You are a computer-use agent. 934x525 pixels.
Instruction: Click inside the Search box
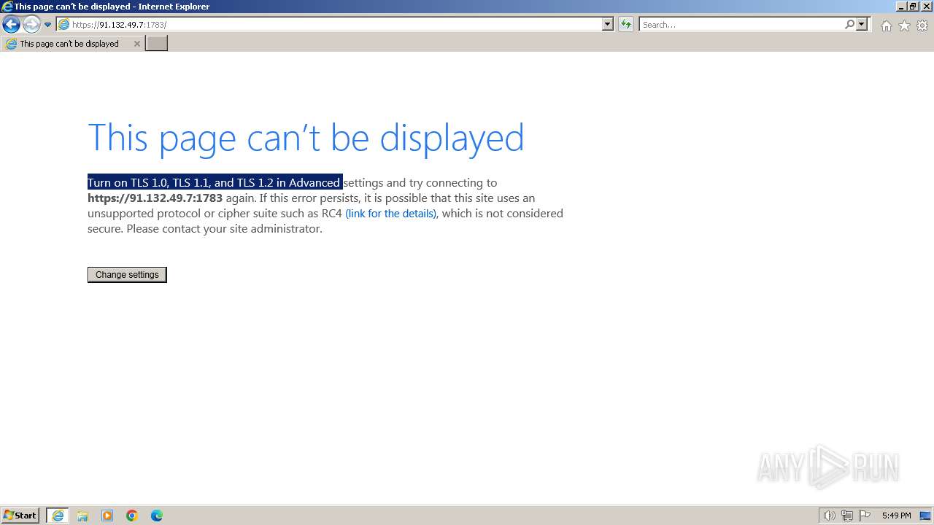pos(741,25)
